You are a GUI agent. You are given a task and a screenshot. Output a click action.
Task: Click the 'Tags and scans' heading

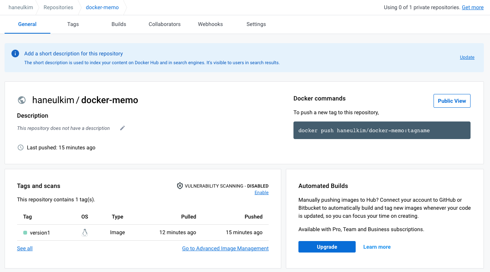click(39, 186)
